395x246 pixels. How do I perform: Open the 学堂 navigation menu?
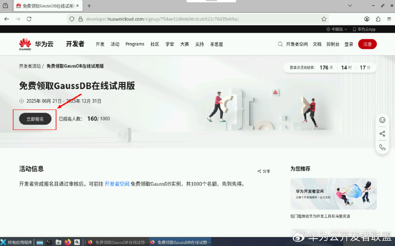[x=170, y=44]
